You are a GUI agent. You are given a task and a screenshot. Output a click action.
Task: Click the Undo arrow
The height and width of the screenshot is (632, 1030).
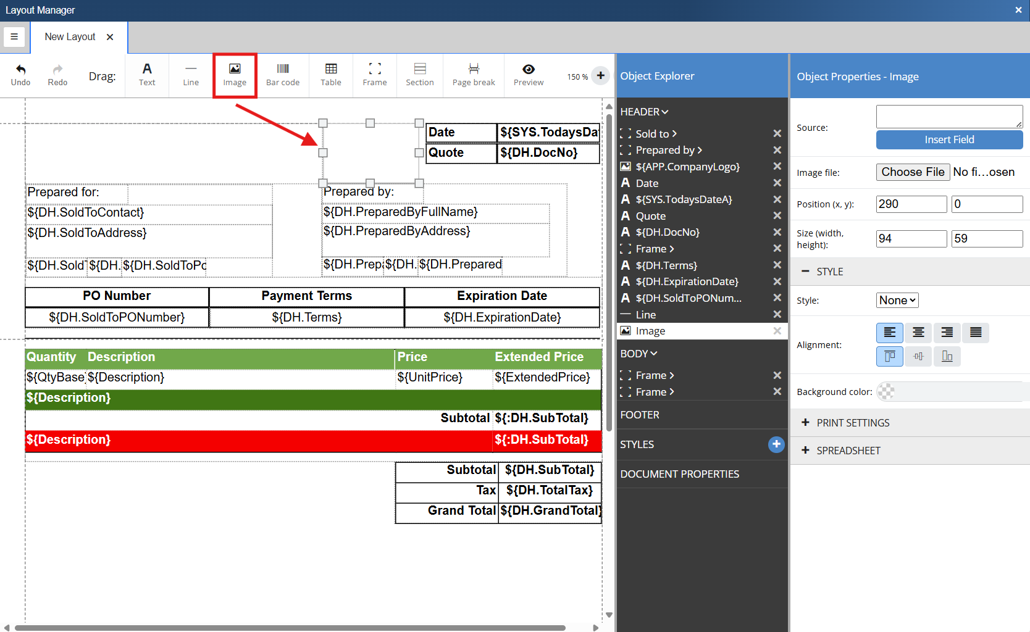[20, 75]
